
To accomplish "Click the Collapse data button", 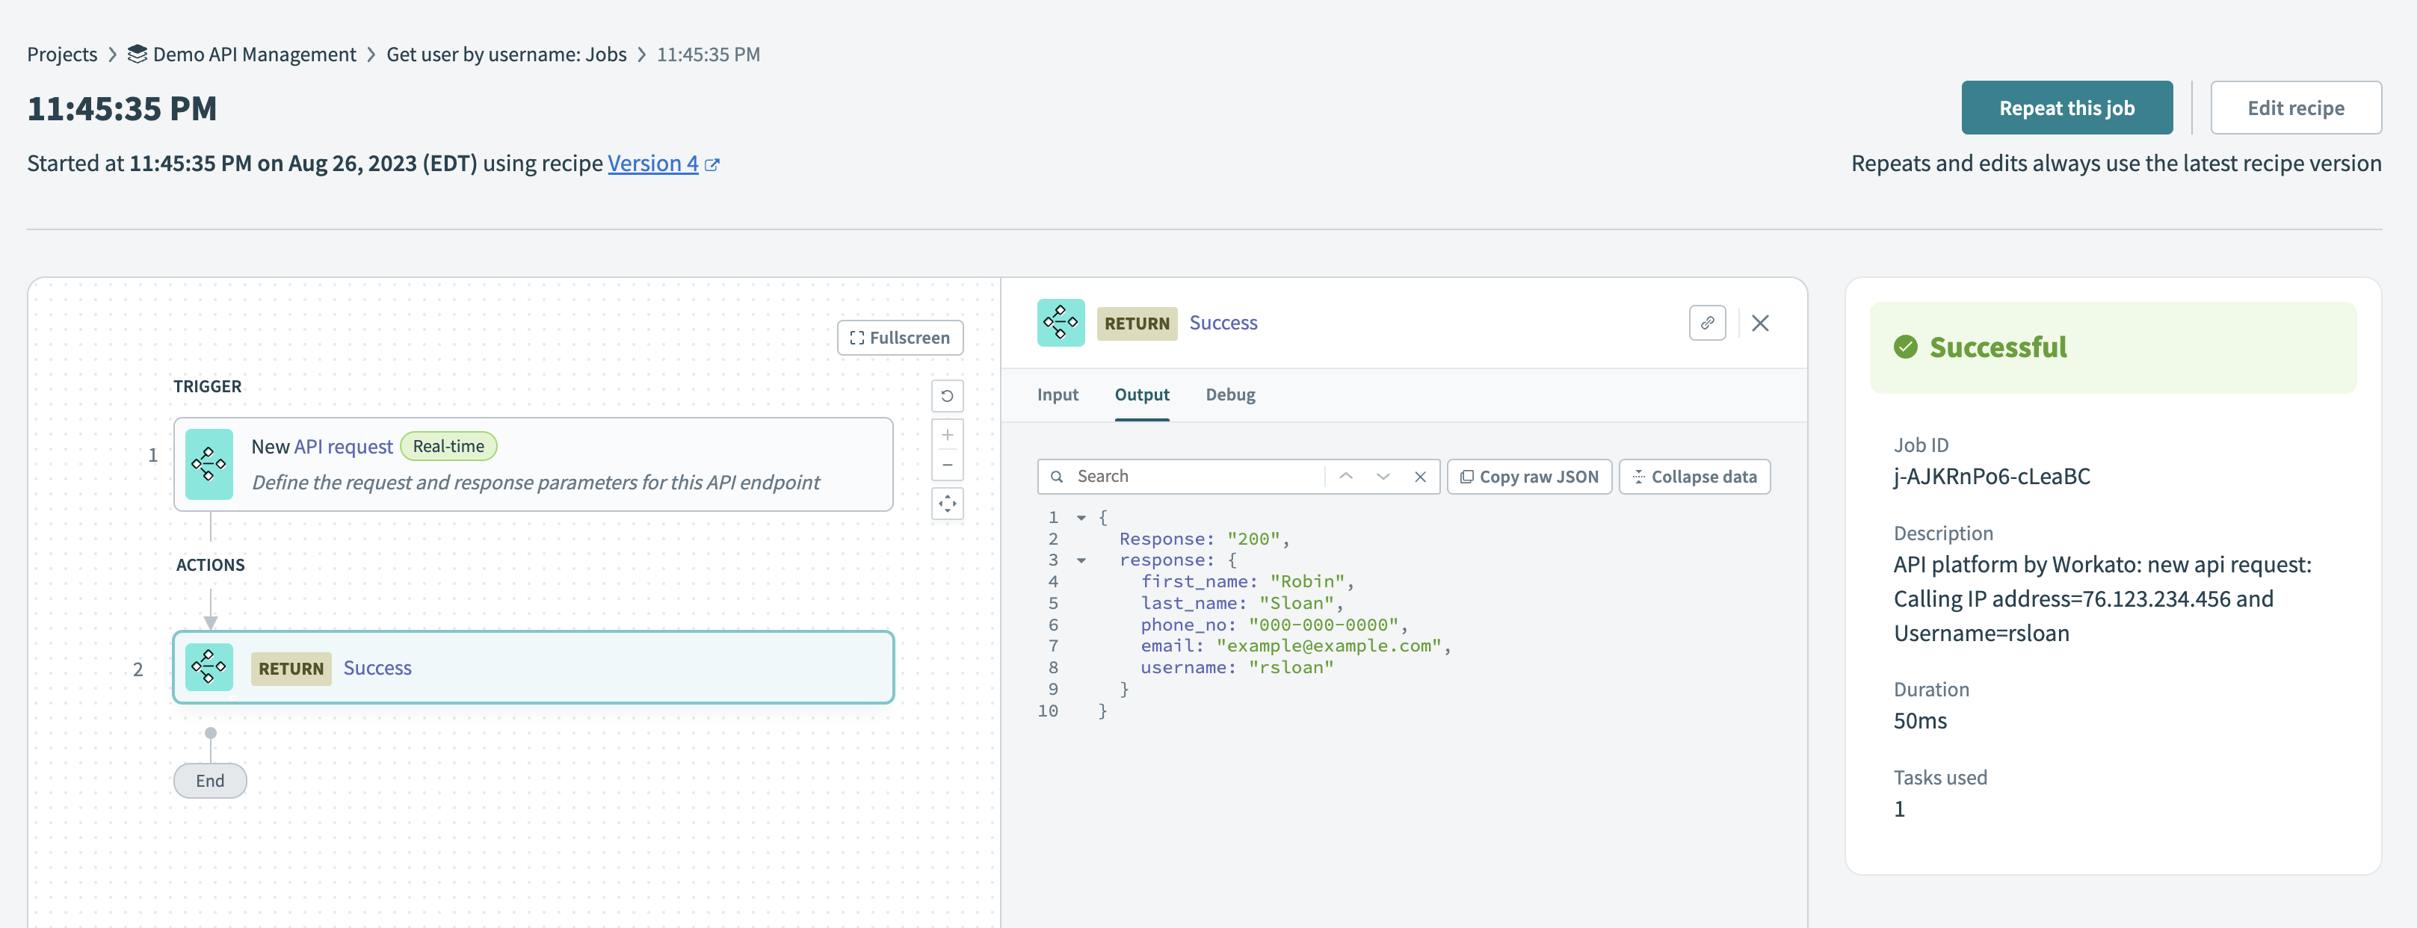I will (1694, 477).
